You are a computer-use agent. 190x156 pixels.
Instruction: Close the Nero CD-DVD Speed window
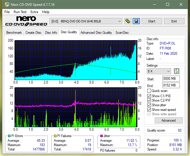click(x=181, y=4)
